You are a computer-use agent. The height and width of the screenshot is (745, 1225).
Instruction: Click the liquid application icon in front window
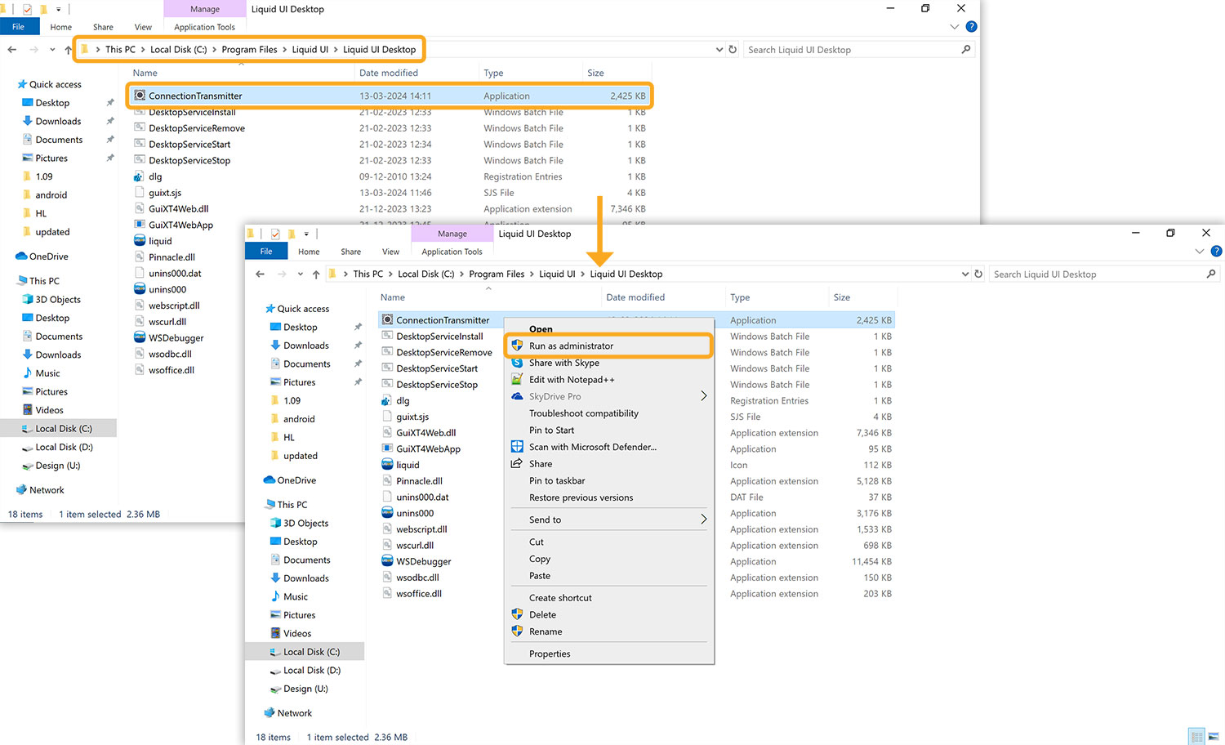point(388,465)
